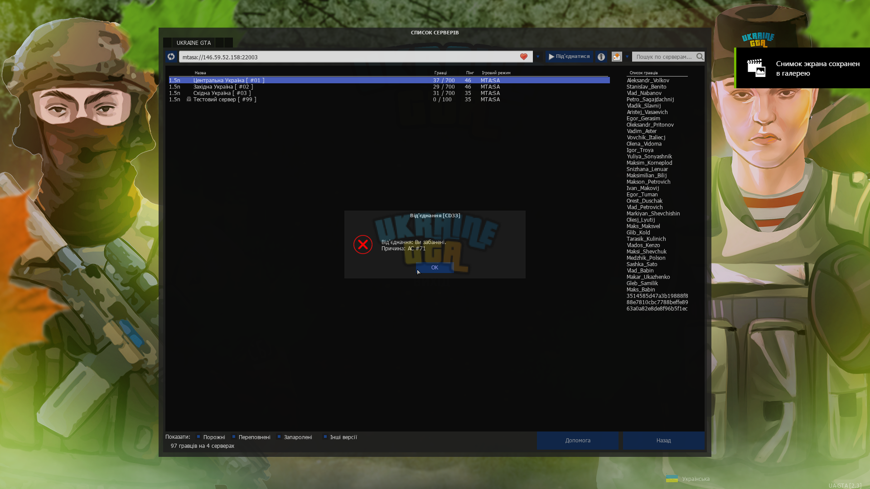Toggle the heart favourite icon in address bar
The width and height of the screenshot is (870, 489).
pos(524,57)
